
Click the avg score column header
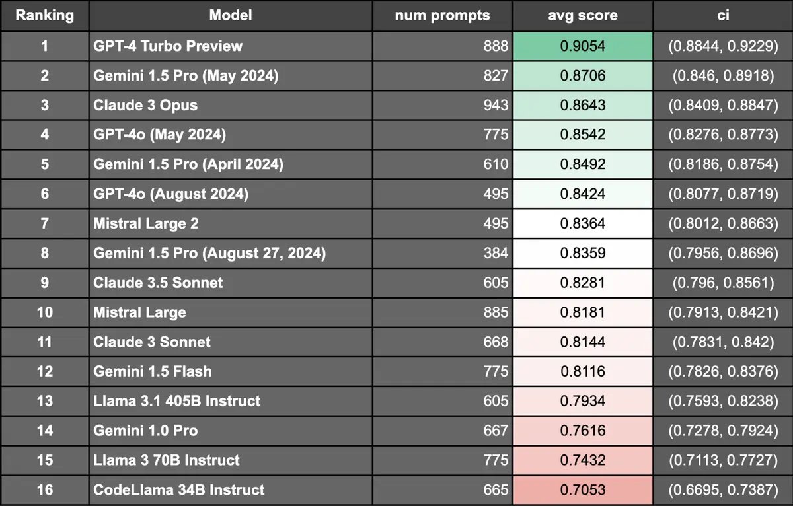pyautogui.click(x=583, y=16)
